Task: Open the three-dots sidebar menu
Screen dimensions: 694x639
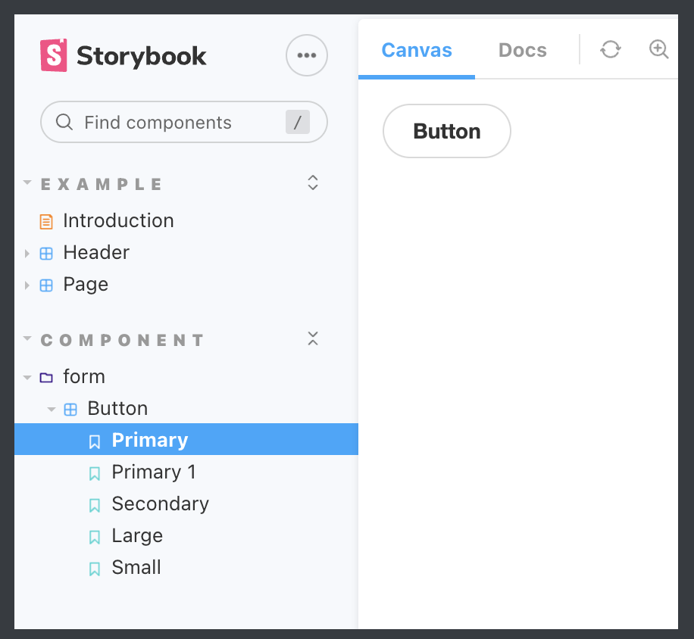Action: point(307,55)
